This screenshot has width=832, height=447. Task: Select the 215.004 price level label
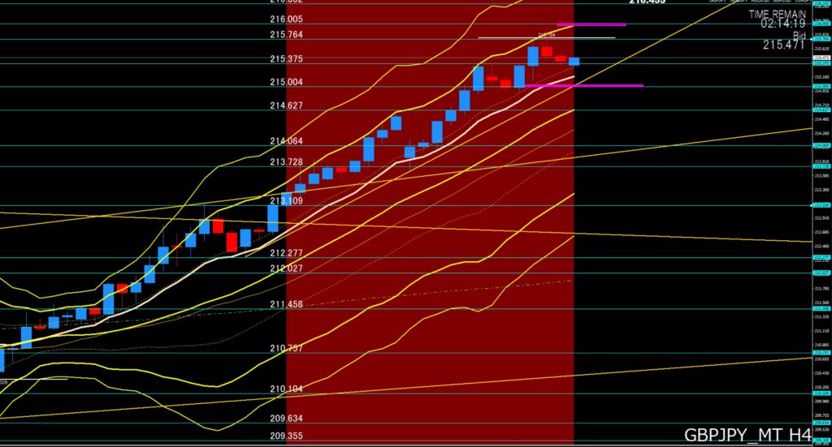click(286, 82)
